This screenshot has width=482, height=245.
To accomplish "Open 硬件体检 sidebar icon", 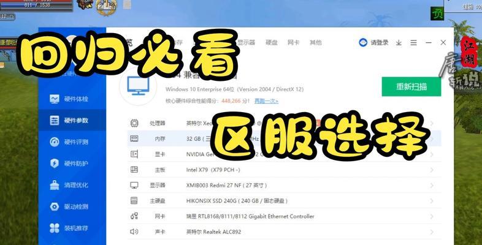I will 55,99.
